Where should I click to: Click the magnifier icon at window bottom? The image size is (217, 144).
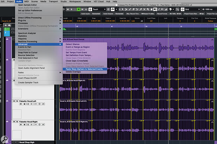tap(5, 139)
